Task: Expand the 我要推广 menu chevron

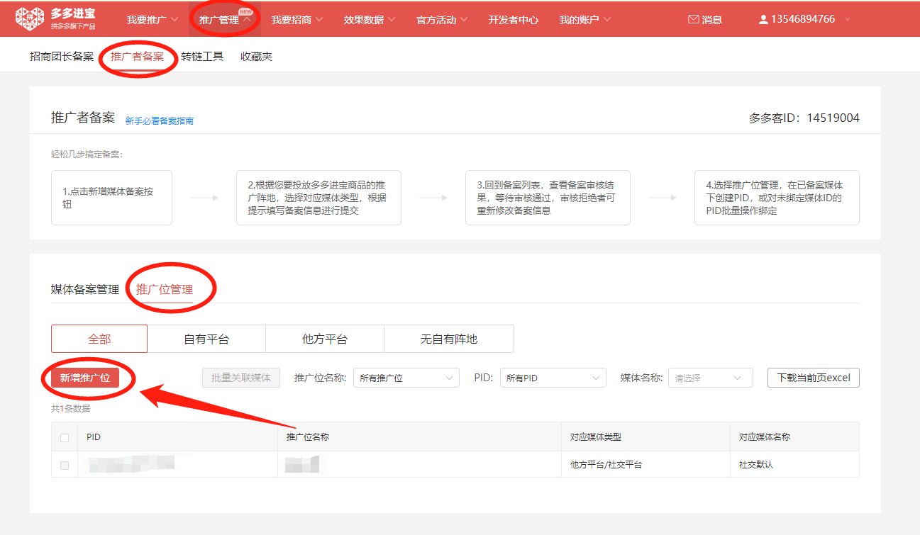Action: pos(174,20)
